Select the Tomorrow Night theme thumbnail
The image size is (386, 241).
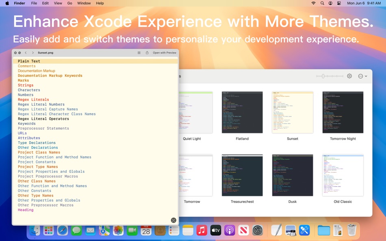point(343,112)
